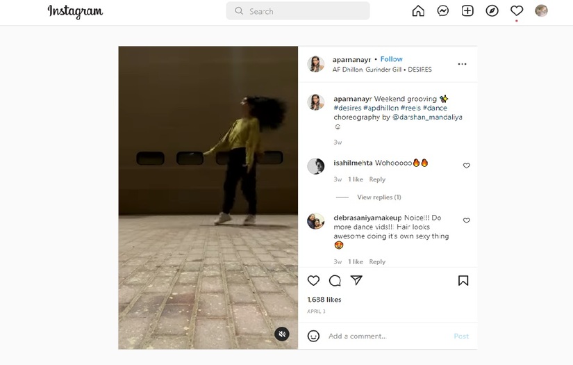Click the Instagram logo
Viewport: 573px width, 365px height.
point(75,11)
